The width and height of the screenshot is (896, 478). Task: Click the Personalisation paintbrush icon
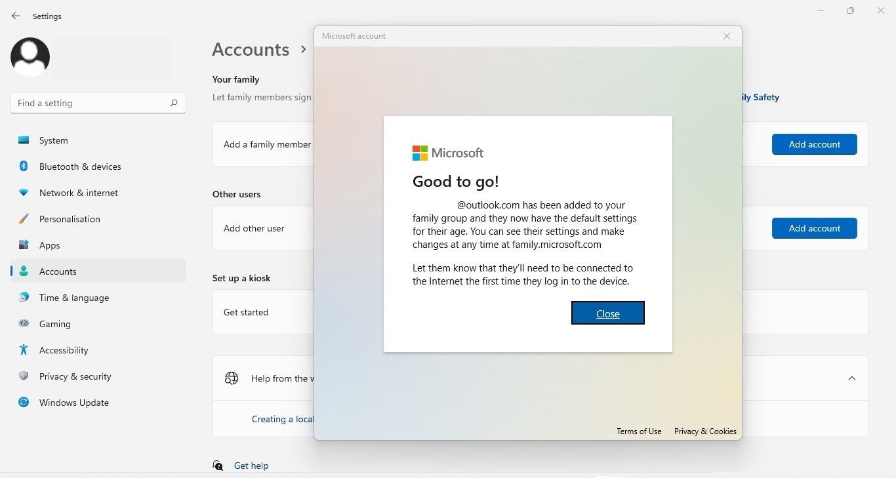coord(24,219)
